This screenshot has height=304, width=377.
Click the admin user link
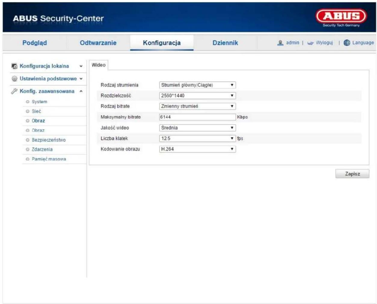293,43
